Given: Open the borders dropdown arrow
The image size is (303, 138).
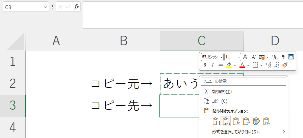Looking at the screenshot, I should 261,65.
